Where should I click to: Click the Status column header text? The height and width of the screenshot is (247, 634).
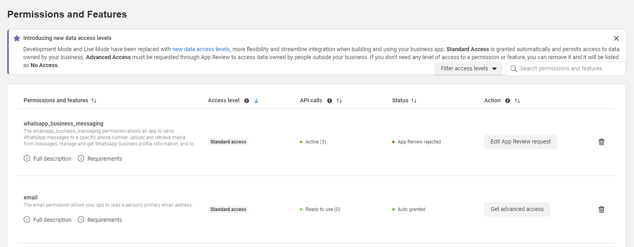click(400, 100)
